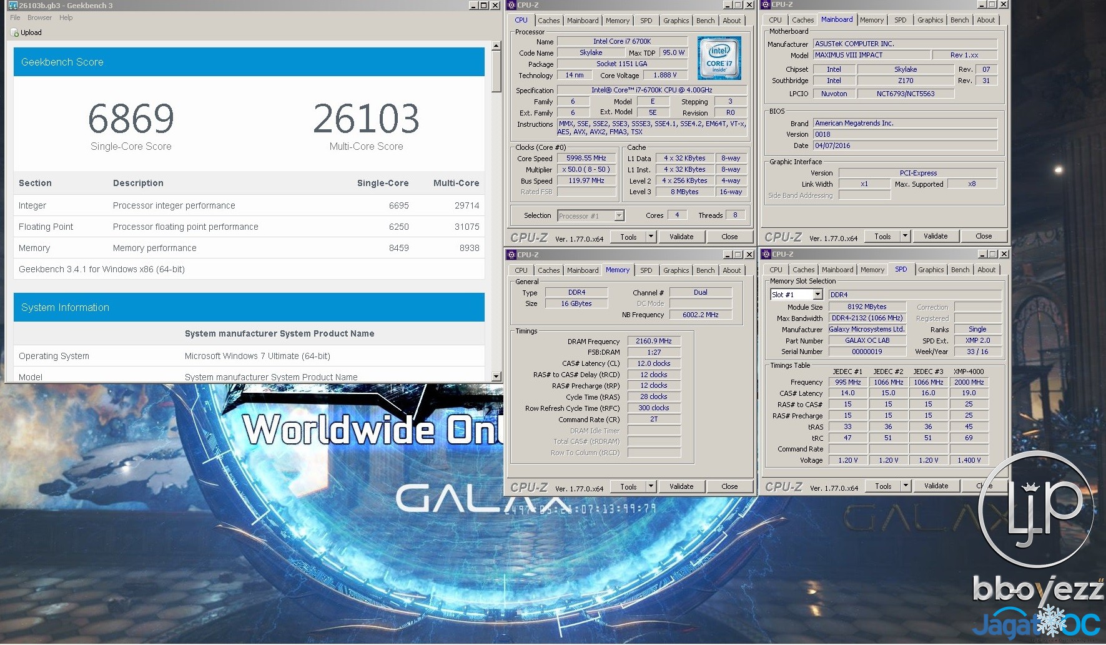
Task: Open Graphics tab in Mainboard window
Action: (930, 20)
